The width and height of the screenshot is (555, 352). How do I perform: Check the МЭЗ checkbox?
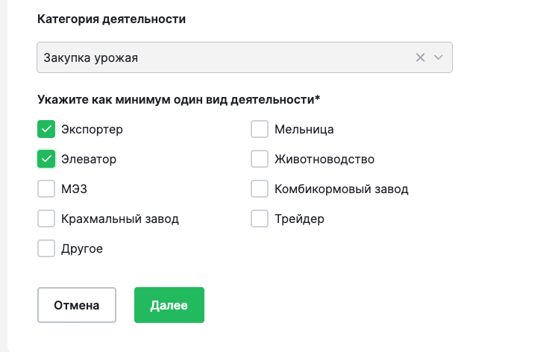(x=46, y=189)
